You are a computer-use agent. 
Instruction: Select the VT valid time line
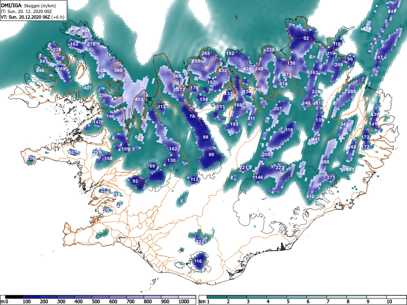(x=33, y=17)
